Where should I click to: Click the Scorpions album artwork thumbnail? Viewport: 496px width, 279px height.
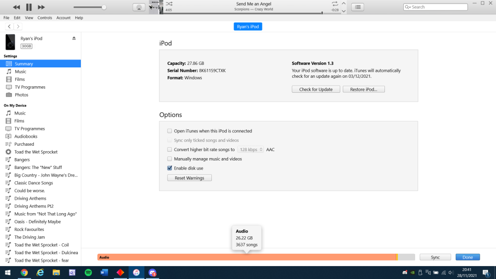156,7
